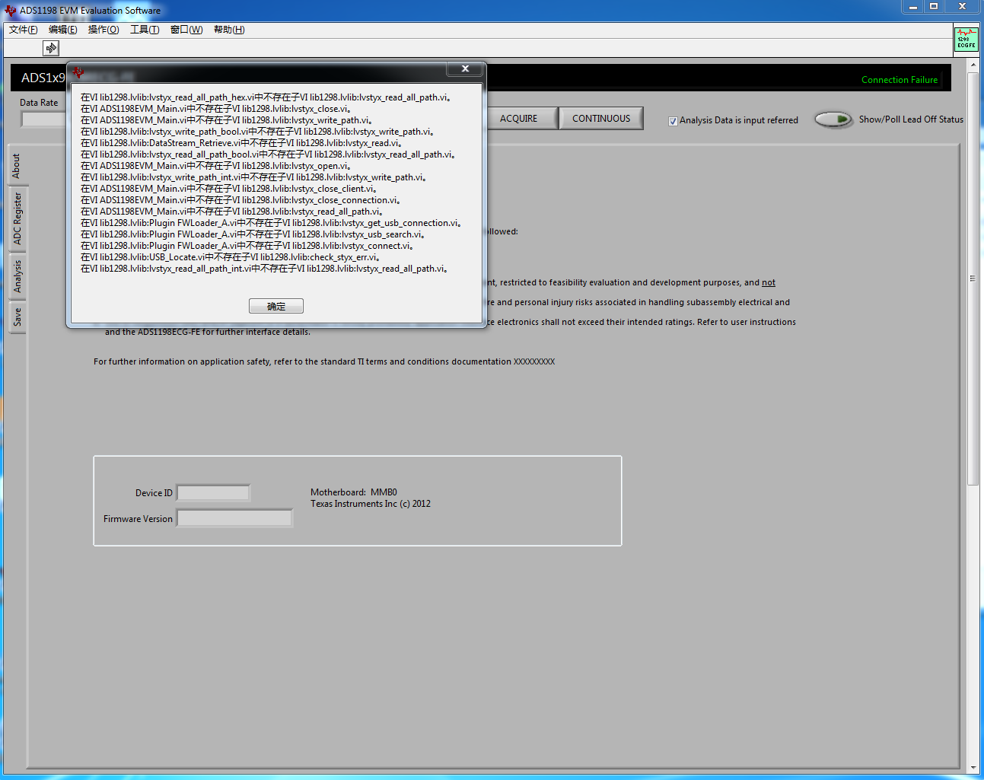984x780 pixels.
Task: Click the error line mentioning lvstyx_write_path_int.vi
Action: 253,177
